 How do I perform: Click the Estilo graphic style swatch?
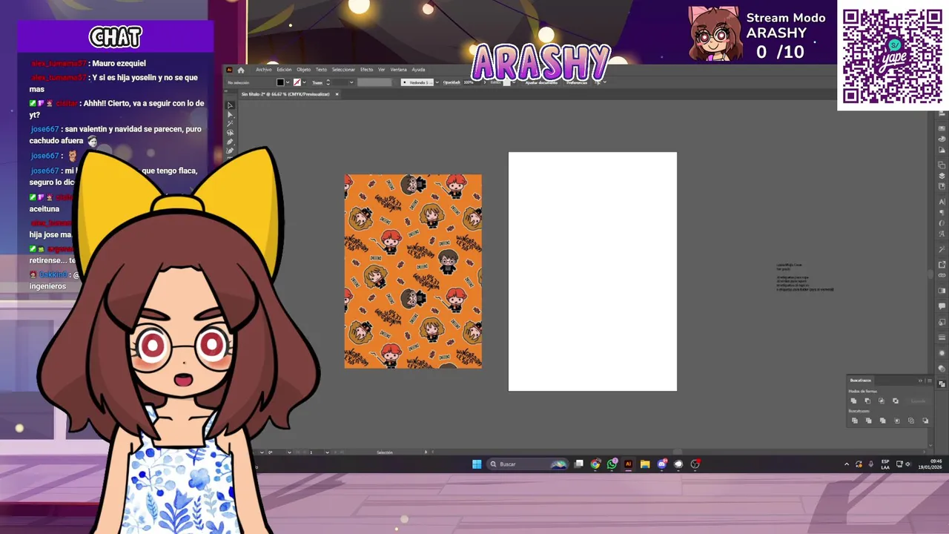[507, 82]
